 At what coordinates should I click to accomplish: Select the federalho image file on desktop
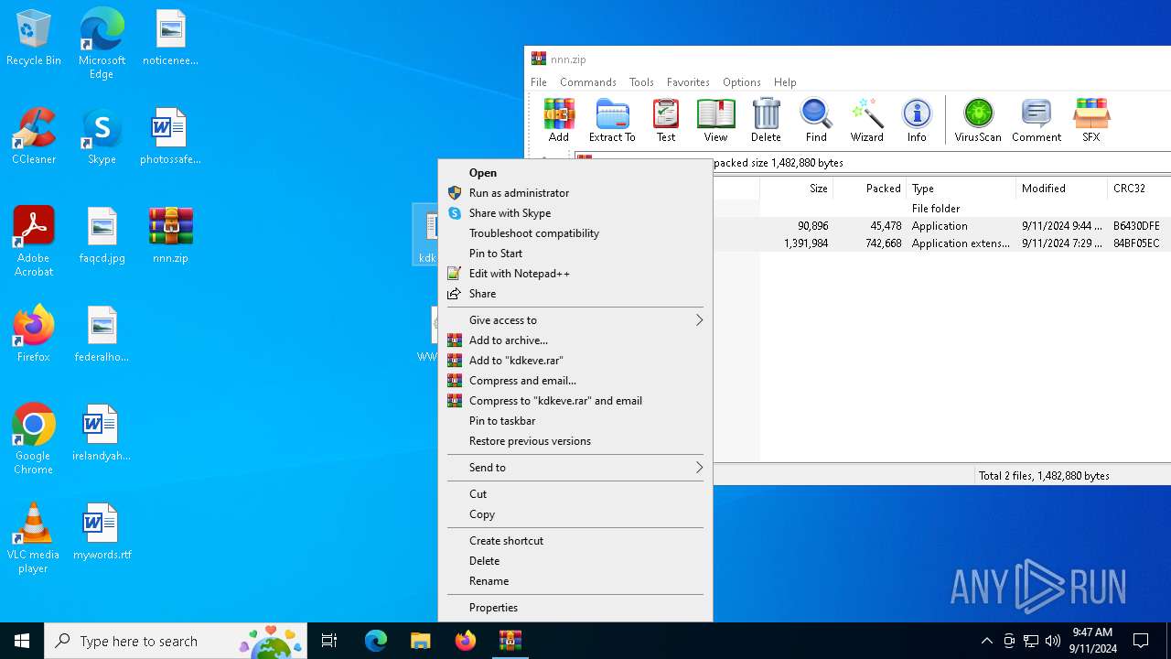pyautogui.click(x=102, y=334)
